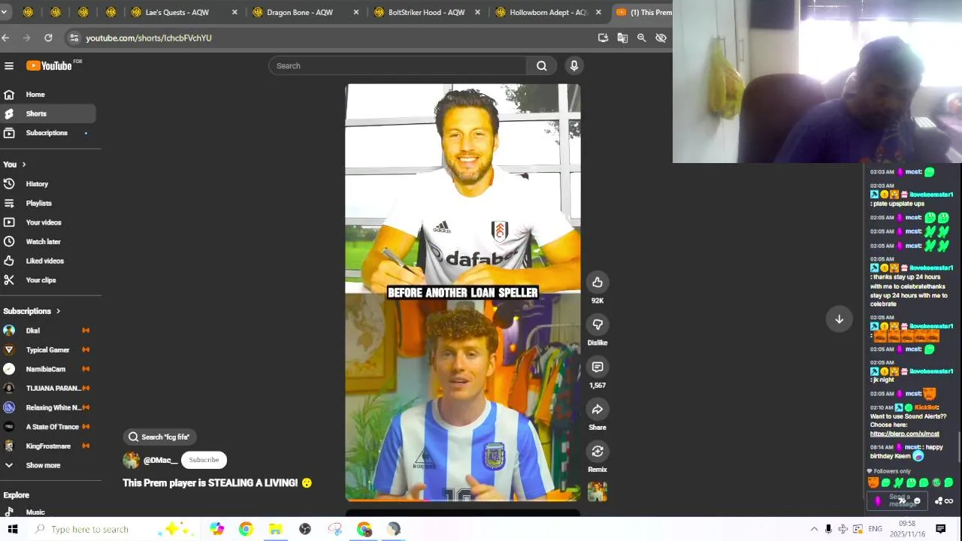Open Windows Start menu

(x=13, y=529)
